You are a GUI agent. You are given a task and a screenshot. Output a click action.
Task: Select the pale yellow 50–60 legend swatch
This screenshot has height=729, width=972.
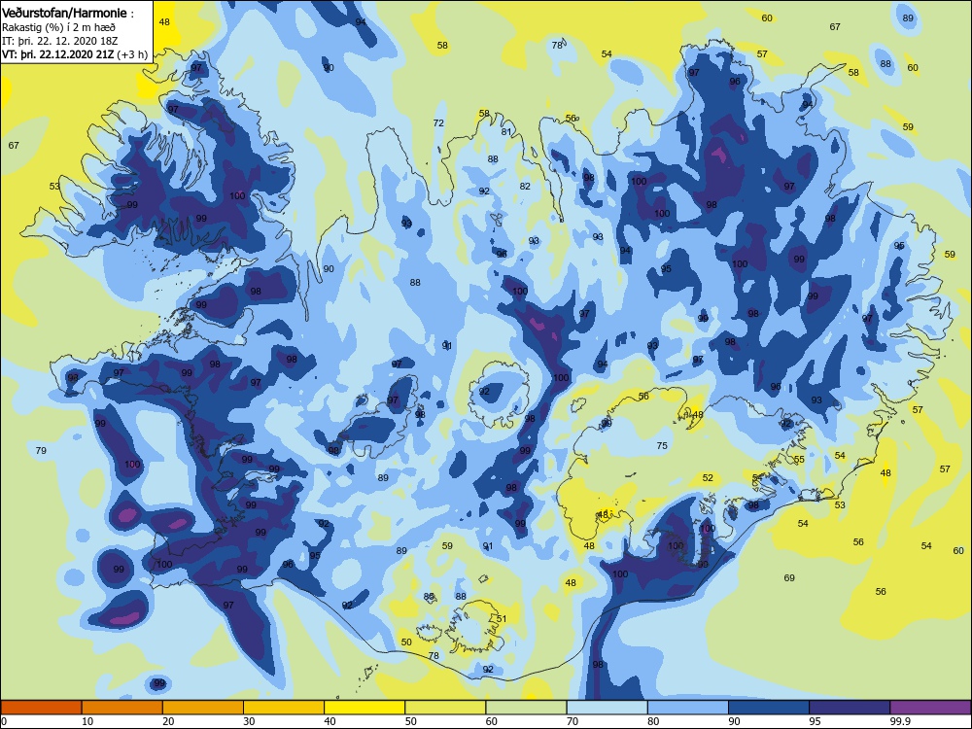click(x=445, y=708)
